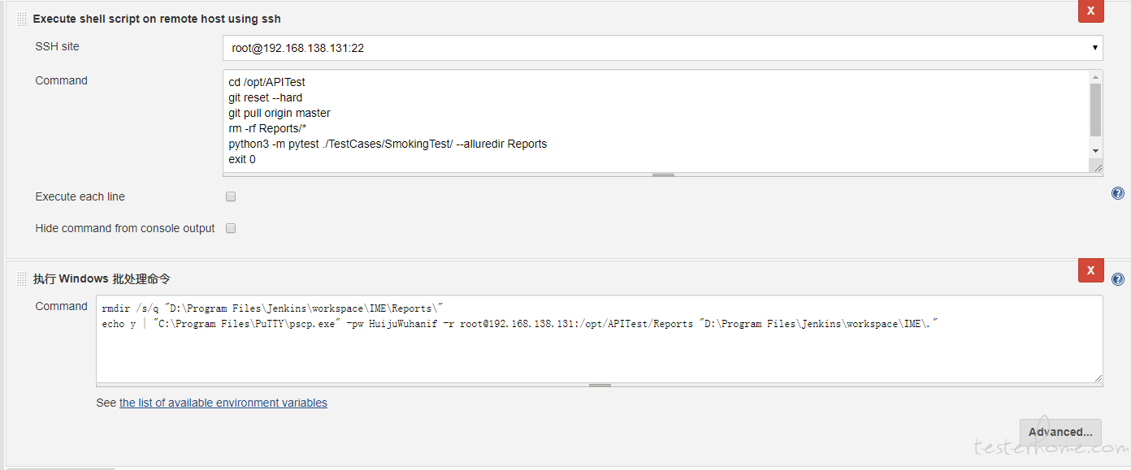Open help for the Execute each line option
1131x470 pixels.
tap(1118, 193)
